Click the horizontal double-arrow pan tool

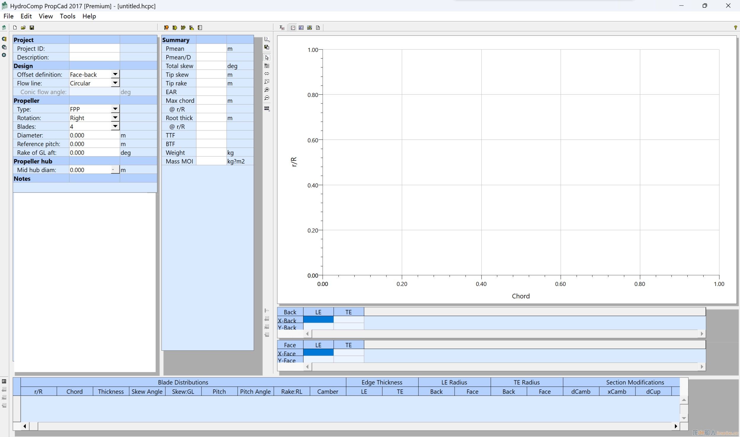coord(267,73)
